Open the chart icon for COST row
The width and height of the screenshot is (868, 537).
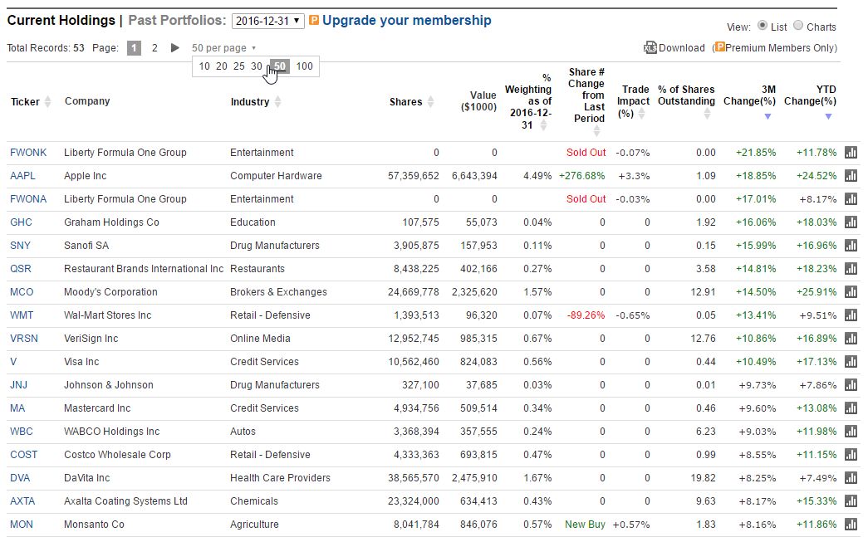pyautogui.click(x=851, y=455)
